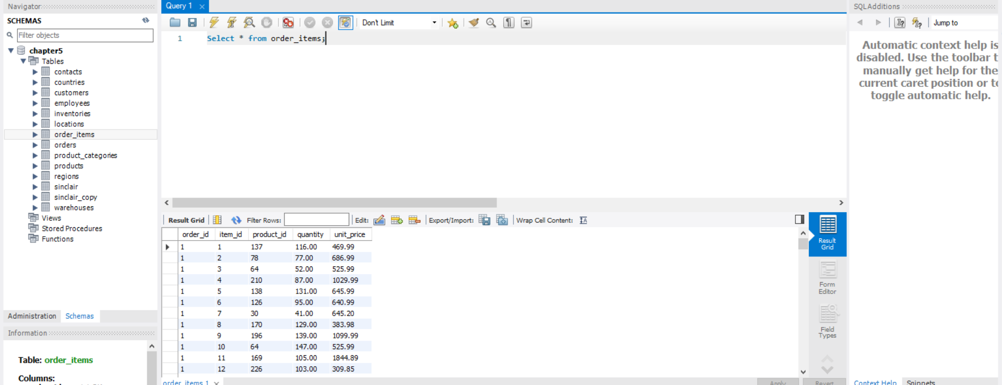Viewport: 1002px width, 385px height.
Task: Close the Query 1 tab
Action: [202, 6]
